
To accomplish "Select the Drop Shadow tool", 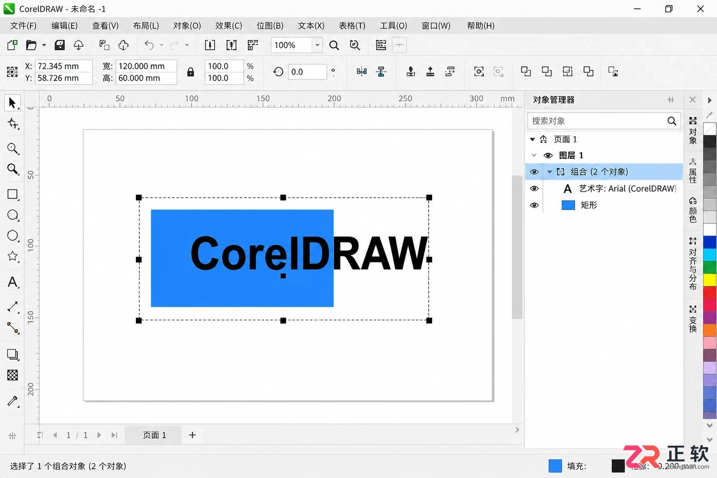I will [13, 355].
